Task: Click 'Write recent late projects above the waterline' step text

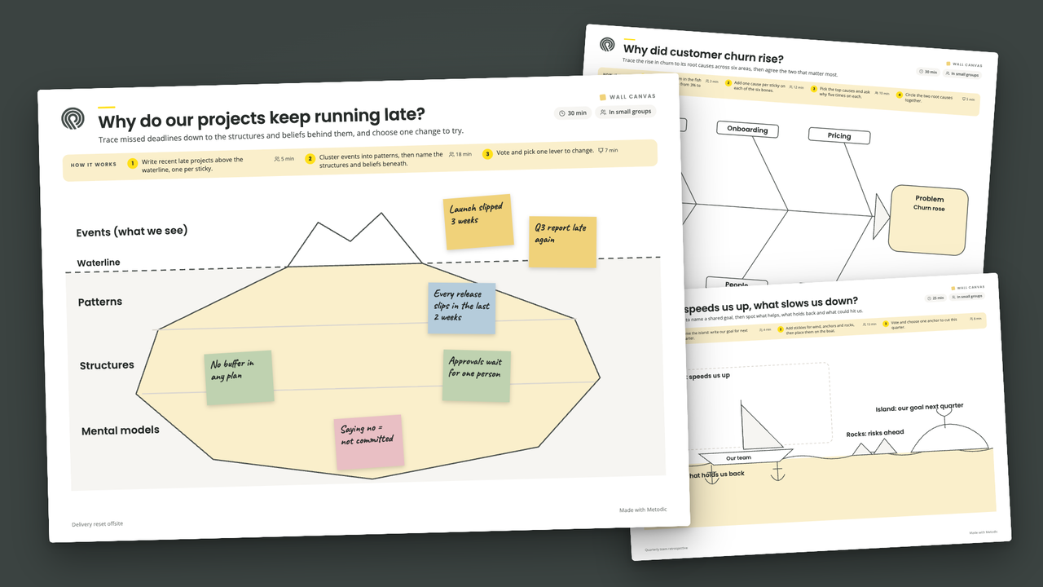Action: click(192, 164)
